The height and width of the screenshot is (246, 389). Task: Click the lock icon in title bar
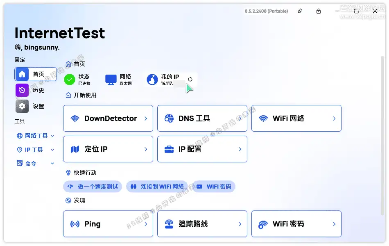[319, 11]
